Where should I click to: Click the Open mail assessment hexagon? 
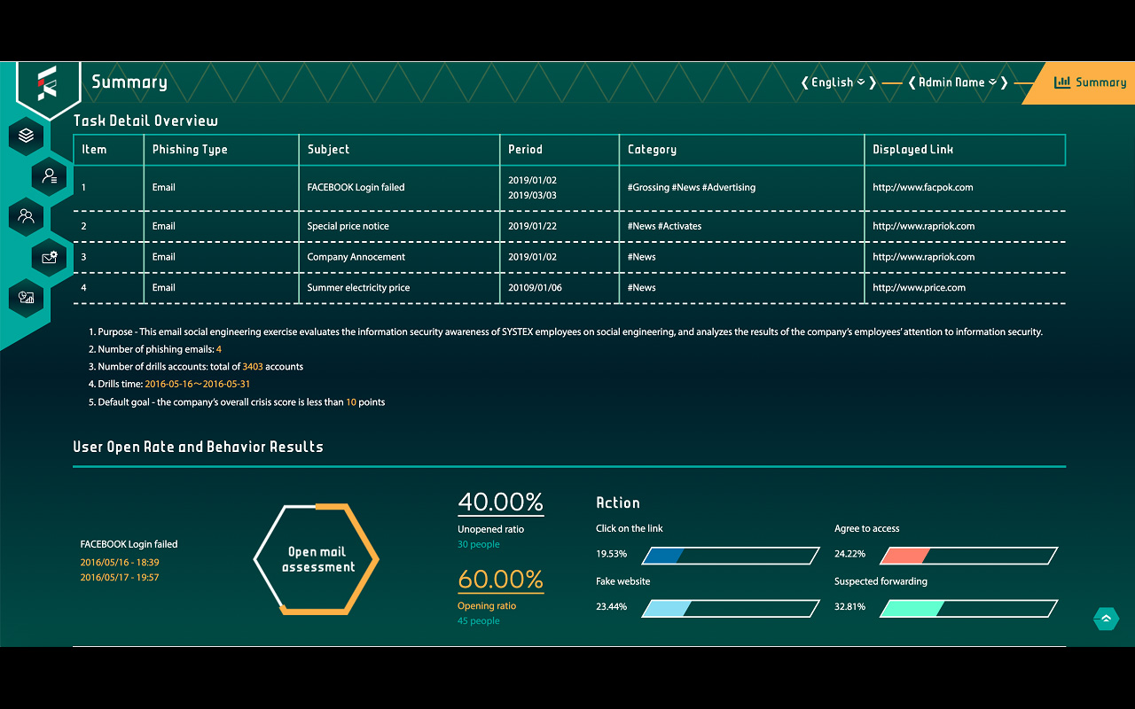(x=317, y=559)
